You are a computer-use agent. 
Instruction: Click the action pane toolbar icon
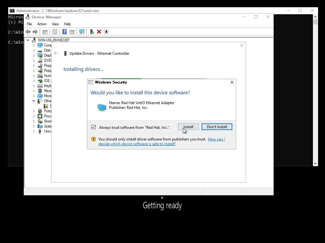(x=72, y=32)
